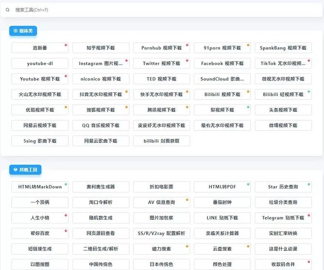Open 皮皮虾无水印视频下载 tool

162,125
